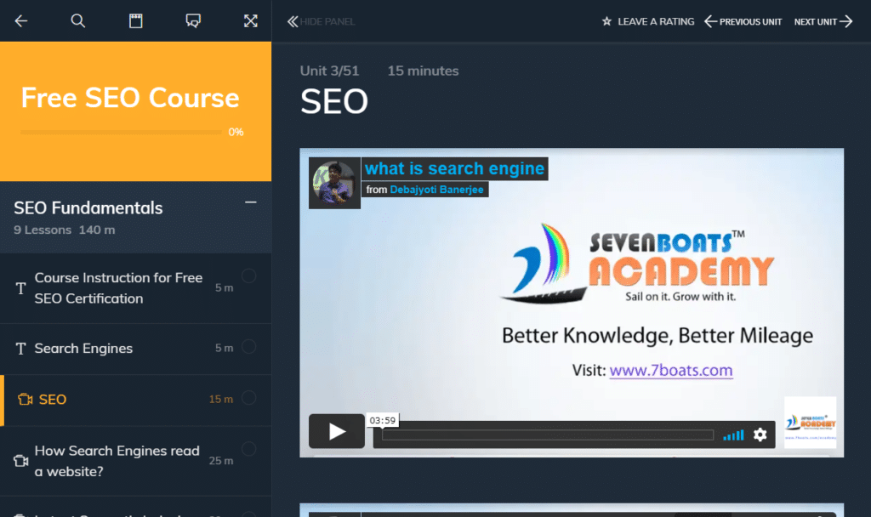The height and width of the screenshot is (517, 871).
Task: Hide the lesson panel with HIDE PANEL
Action: coord(321,21)
